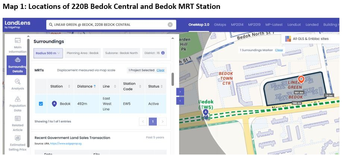
Task: Click page 1 pagination button
Action: point(153,121)
